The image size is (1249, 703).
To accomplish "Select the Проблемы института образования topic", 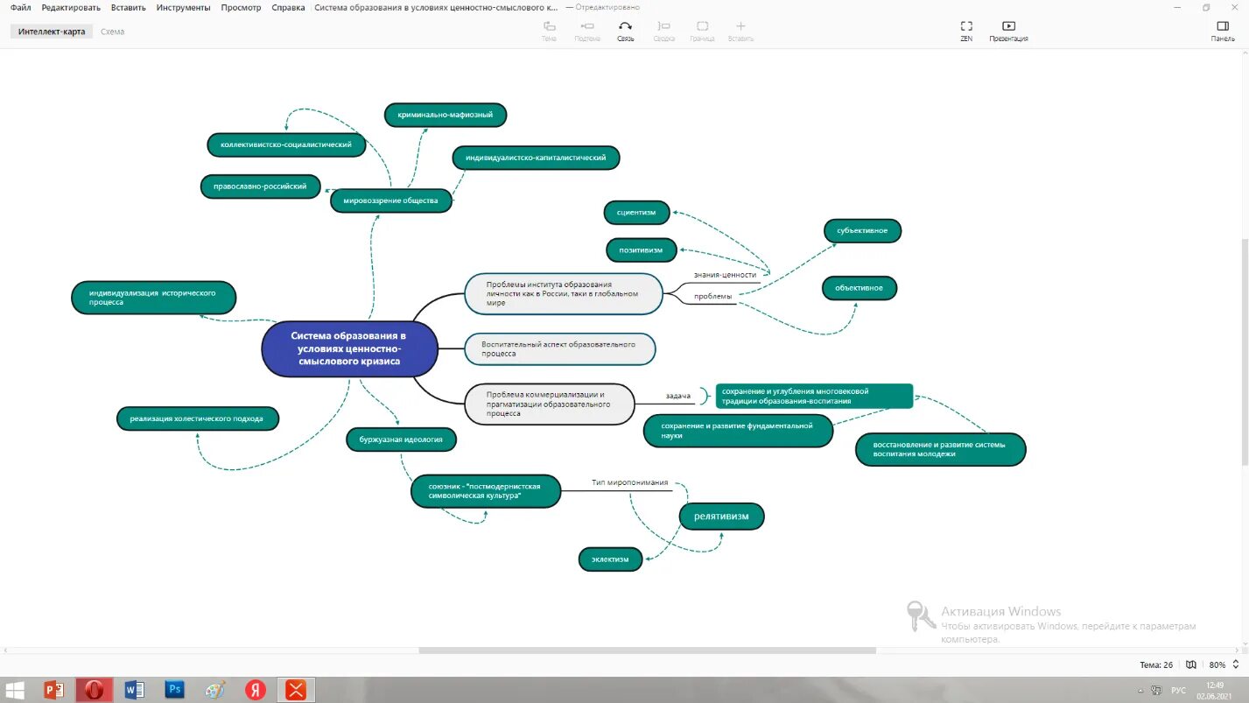I will [x=563, y=293].
